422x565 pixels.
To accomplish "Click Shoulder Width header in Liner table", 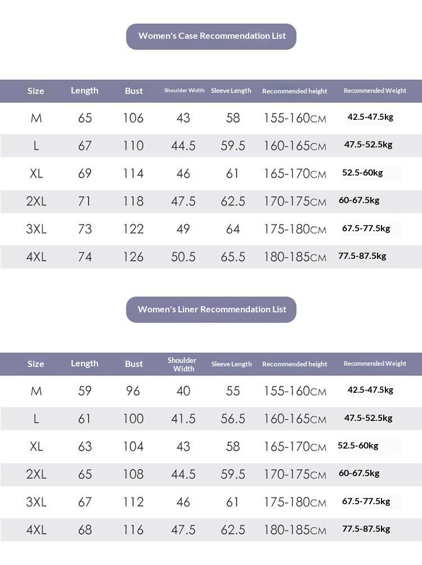I will (x=183, y=364).
